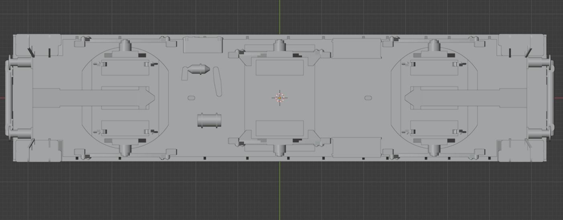Select the horizontal cylindrical tank under the chassis
Screen dimensions: 563x220
(x=209, y=120)
